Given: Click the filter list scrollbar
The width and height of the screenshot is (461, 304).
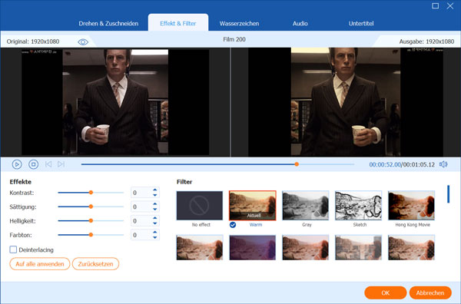Looking at the screenshot, I should tap(449, 194).
